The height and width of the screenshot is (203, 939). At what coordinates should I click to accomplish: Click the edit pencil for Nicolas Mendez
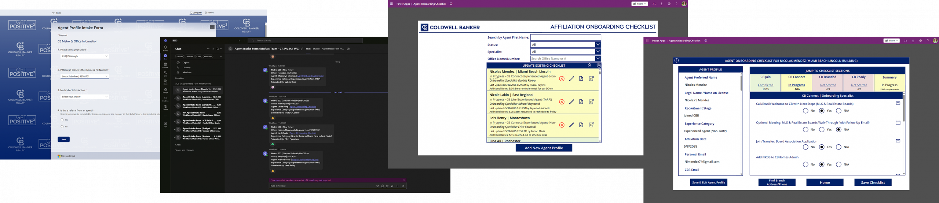click(x=571, y=79)
